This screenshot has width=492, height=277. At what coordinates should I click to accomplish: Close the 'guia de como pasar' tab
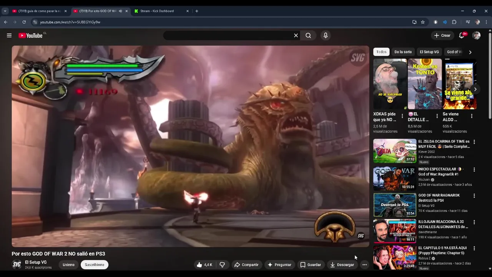coord(65,11)
